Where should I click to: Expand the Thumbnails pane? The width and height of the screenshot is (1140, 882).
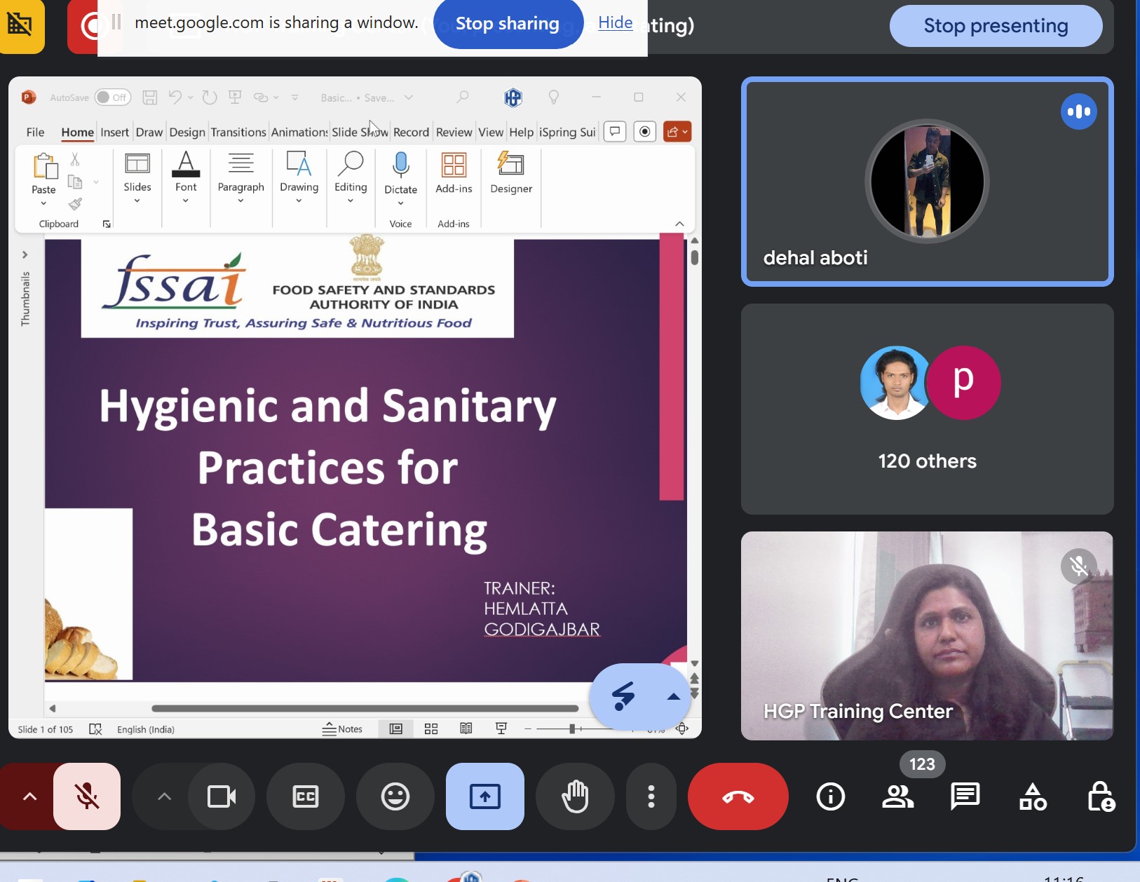tap(25, 255)
